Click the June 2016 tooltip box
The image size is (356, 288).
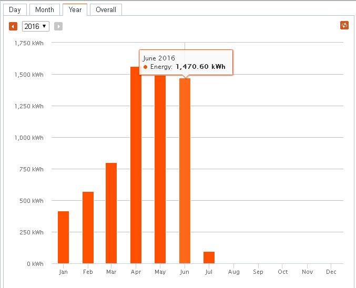click(185, 63)
